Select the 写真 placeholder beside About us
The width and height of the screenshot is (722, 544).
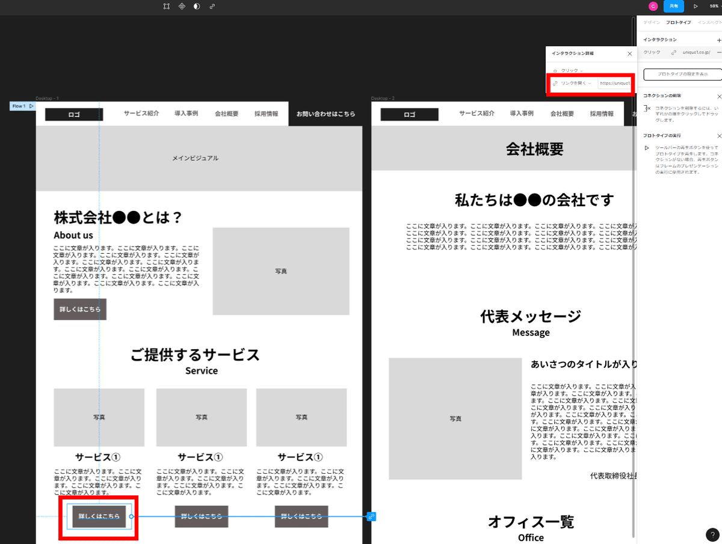(281, 271)
